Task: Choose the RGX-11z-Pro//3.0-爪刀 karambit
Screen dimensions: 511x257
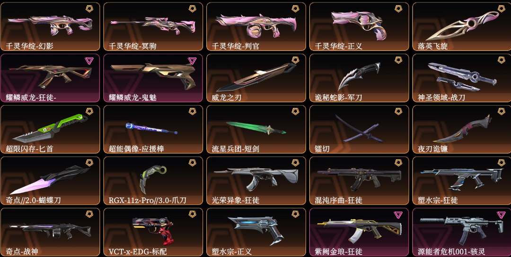Action: (x=153, y=181)
